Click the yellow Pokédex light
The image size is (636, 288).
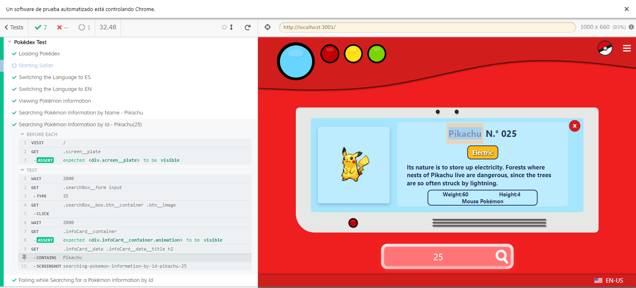pyautogui.click(x=353, y=54)
